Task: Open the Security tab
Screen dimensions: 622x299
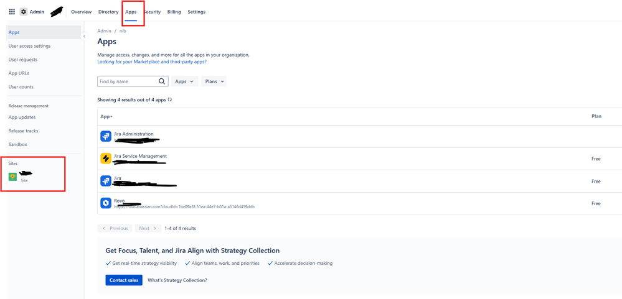Action: pos(152,12)
